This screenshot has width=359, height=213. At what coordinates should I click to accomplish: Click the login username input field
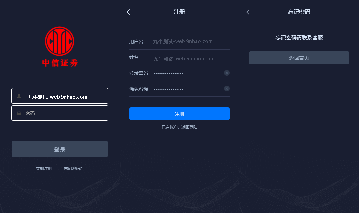tap(60, 96)
